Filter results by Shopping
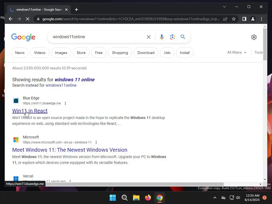The width and height of the screenshot is (272, 204). pyautogui.click(x=120, y=53)
